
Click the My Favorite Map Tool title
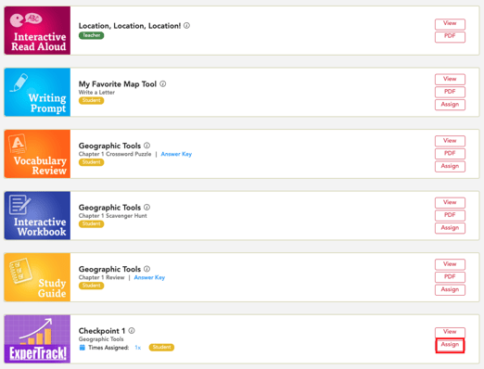click(118, 84)
